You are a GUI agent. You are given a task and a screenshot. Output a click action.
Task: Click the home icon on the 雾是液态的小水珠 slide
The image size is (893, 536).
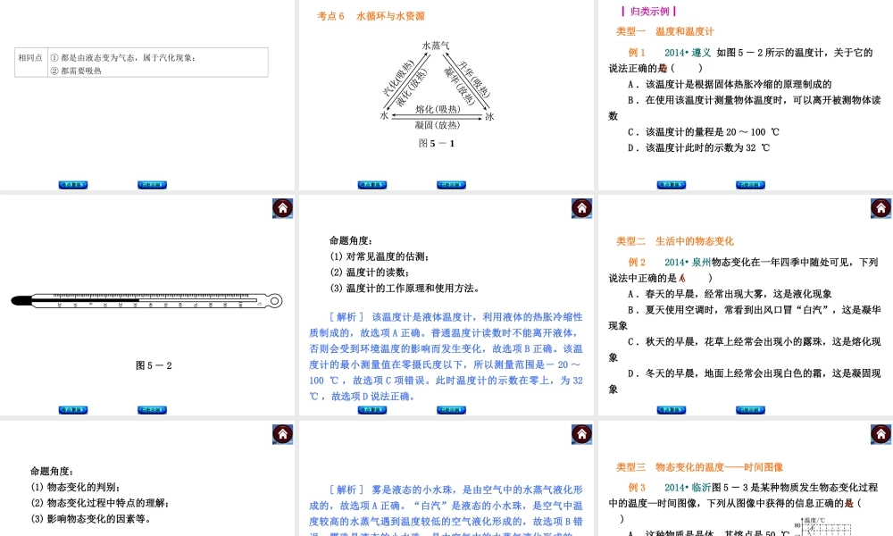582,434
